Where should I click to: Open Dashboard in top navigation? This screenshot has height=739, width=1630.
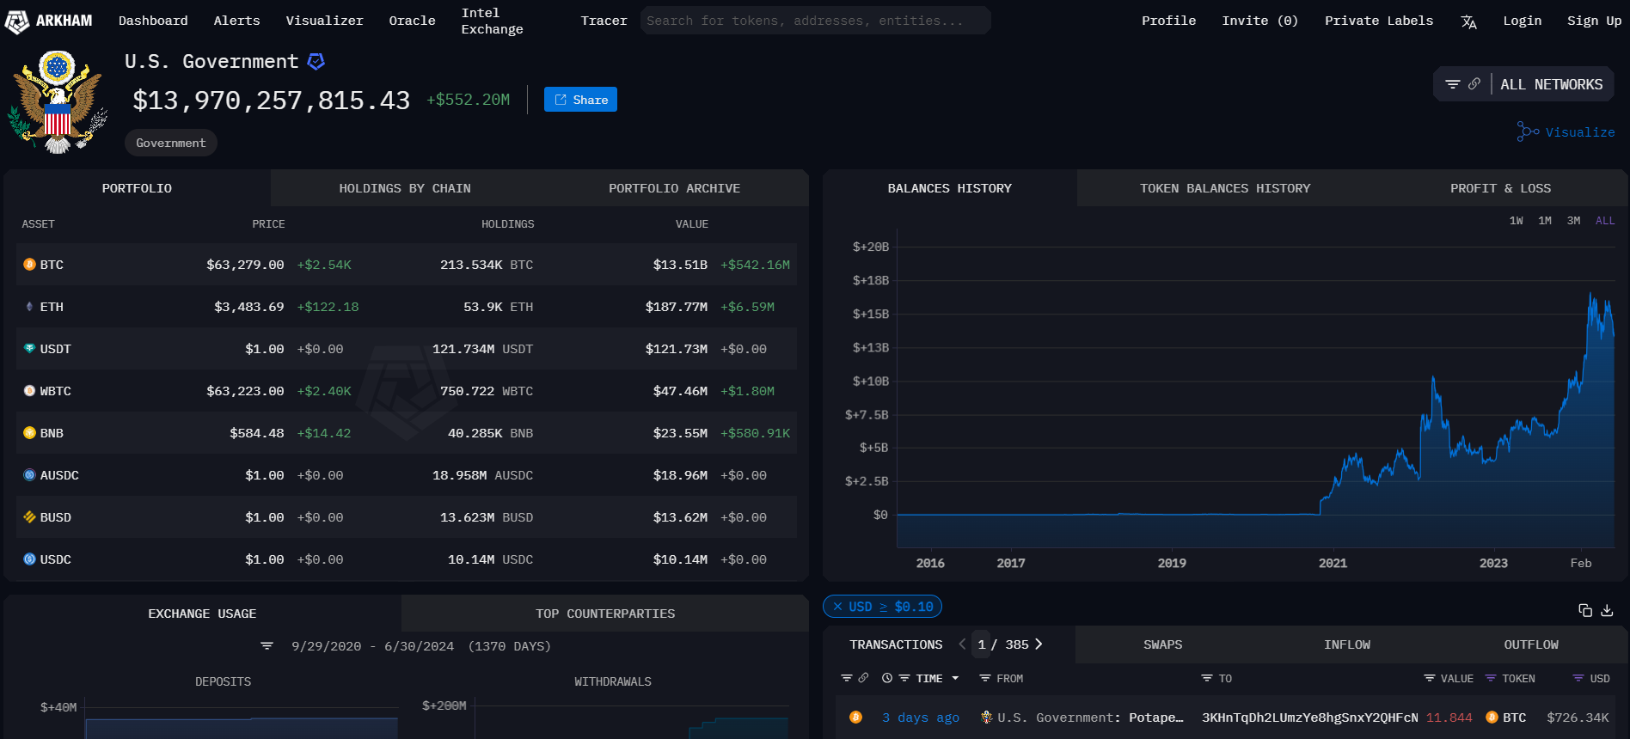tap(153, 21)
